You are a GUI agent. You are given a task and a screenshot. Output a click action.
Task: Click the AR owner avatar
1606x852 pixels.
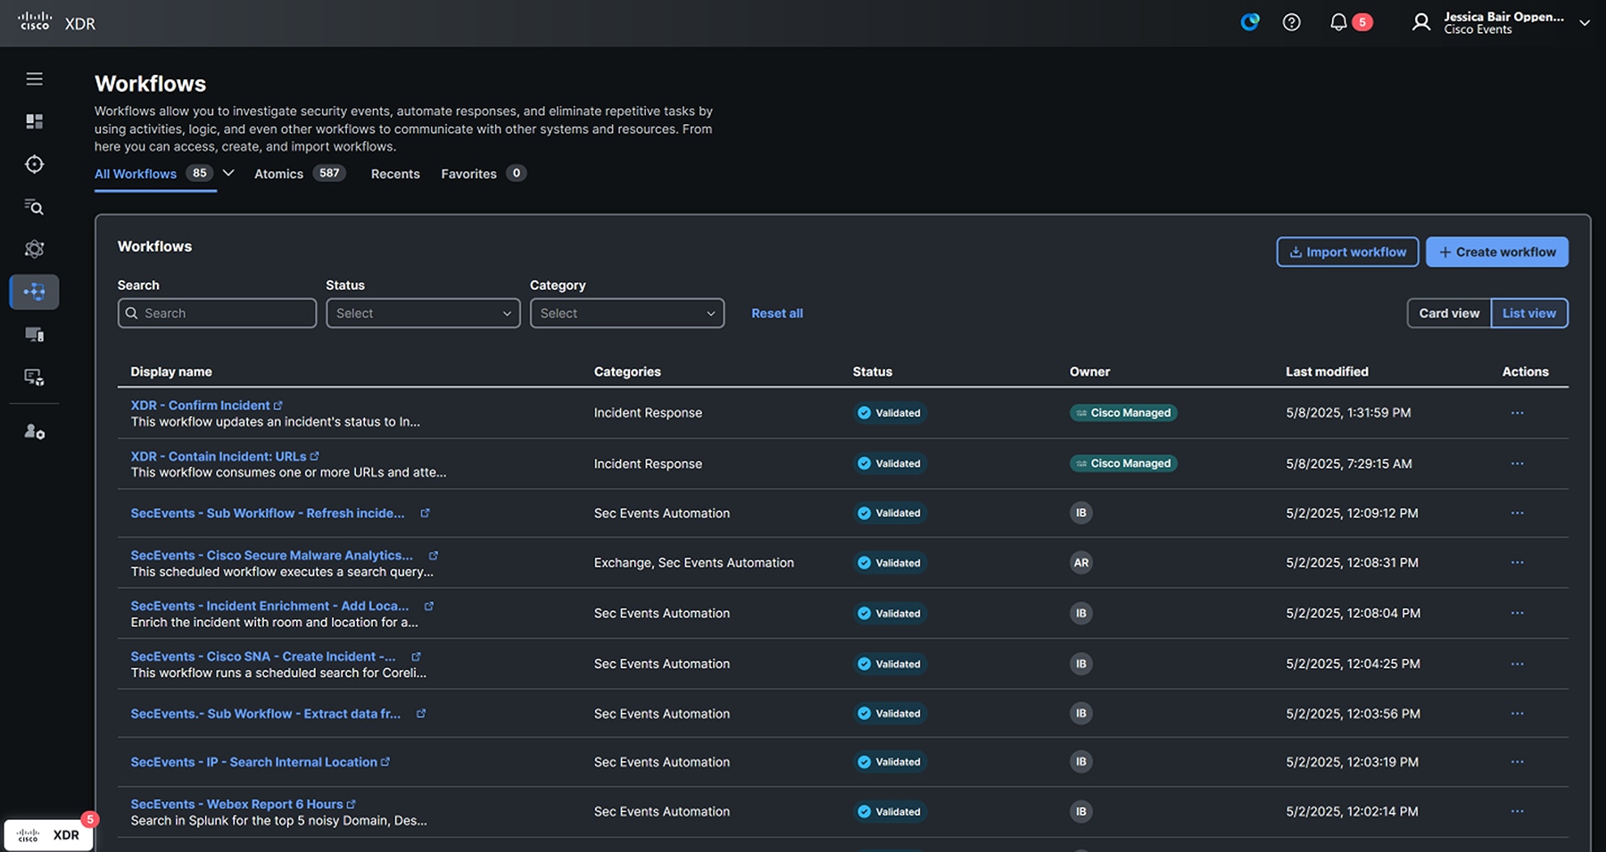click(x=1080, y=563)
